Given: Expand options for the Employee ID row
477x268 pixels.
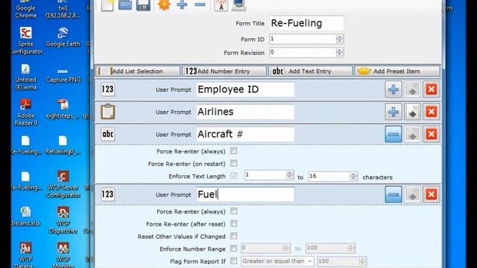Looking at the screenshot, I should [x=394, y=89].
